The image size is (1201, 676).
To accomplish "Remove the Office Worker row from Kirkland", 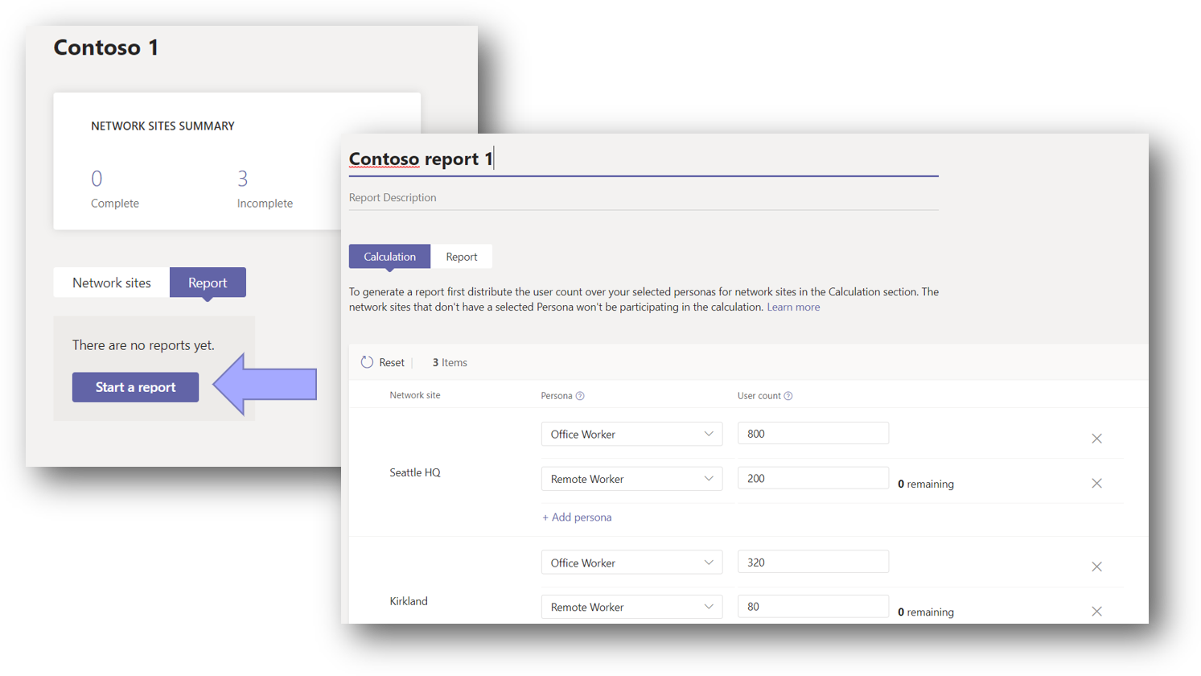I will (1096, 567).
